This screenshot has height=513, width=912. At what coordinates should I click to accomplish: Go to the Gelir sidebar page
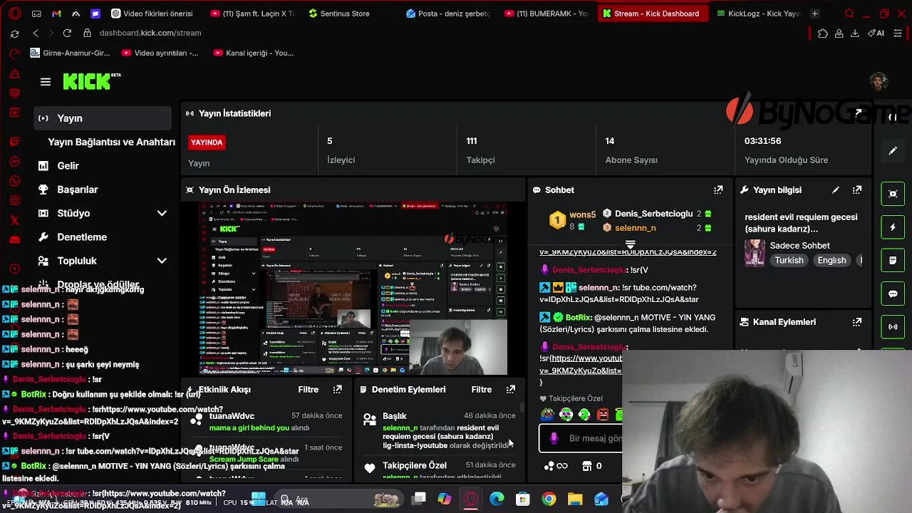[68, 165]
